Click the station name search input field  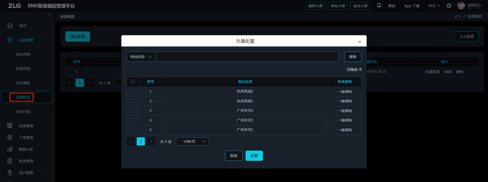(247, 57)
